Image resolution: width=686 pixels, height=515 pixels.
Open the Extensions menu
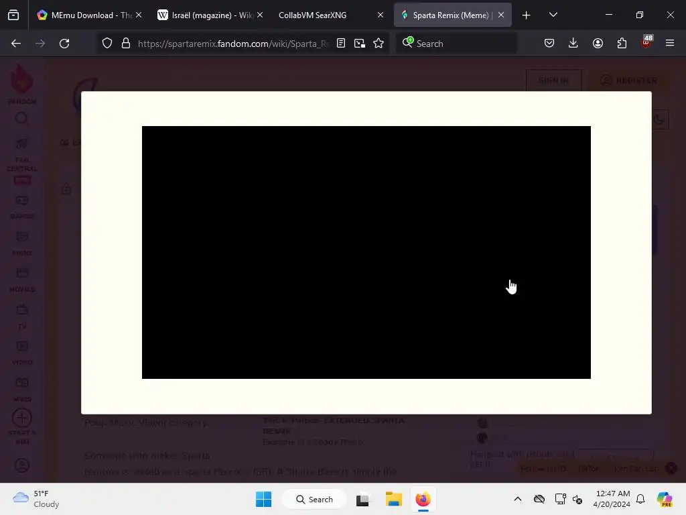(x=622, y=43)
